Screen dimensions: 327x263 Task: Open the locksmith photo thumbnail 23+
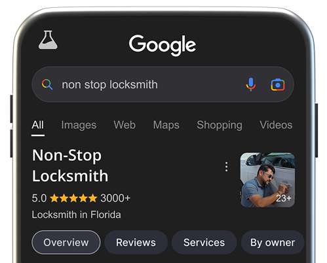[x=267, y=180]
